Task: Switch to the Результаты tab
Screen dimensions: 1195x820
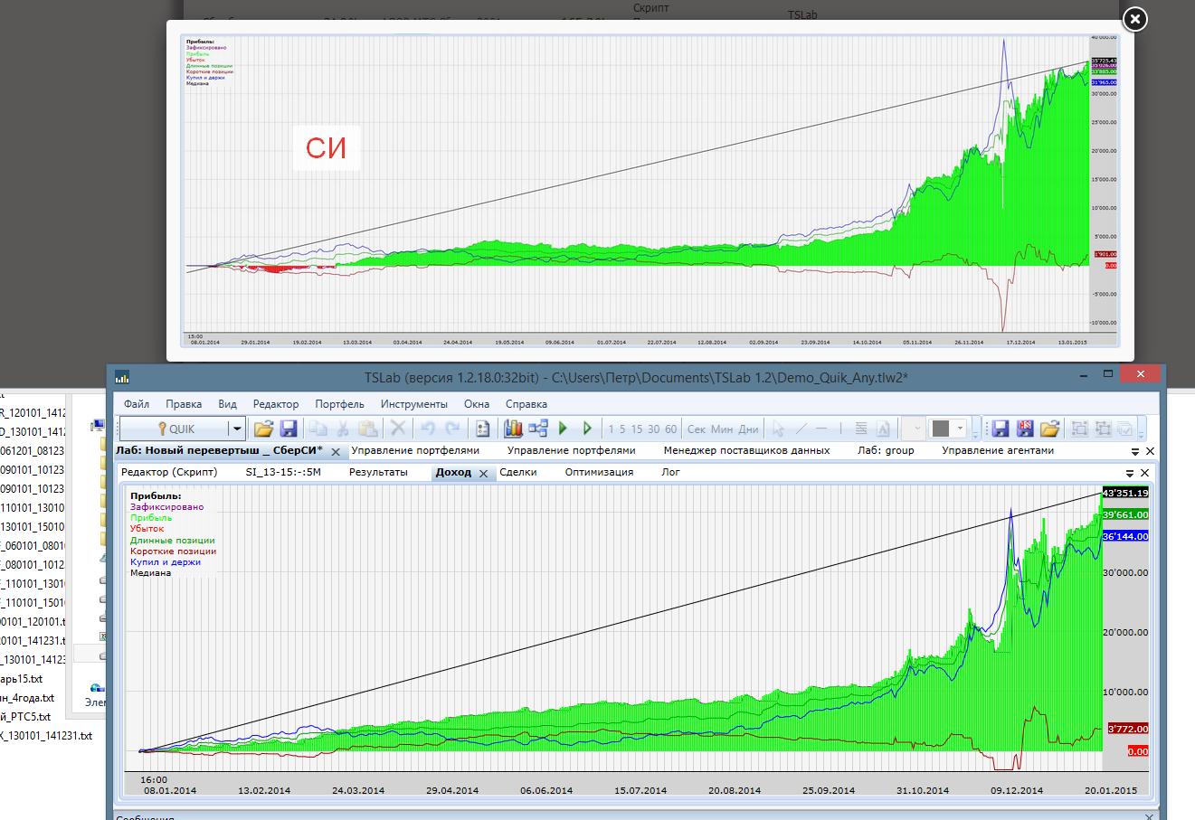Action: tap(378, 472)
